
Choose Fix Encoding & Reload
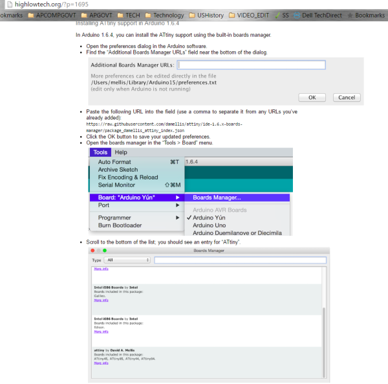pyautogui.click(x=137, y=177)
